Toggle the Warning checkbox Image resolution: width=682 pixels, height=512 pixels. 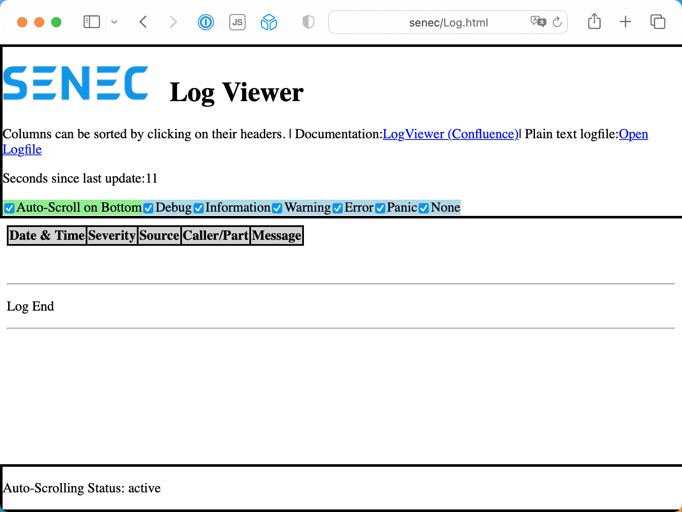click(277, 208)
